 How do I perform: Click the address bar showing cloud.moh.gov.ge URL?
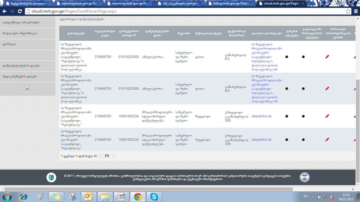[x=184, y=11]
